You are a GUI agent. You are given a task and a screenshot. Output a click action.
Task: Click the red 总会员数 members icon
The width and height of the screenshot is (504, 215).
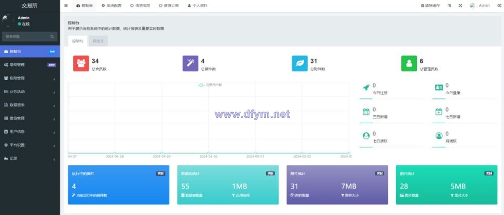[81, 63]
